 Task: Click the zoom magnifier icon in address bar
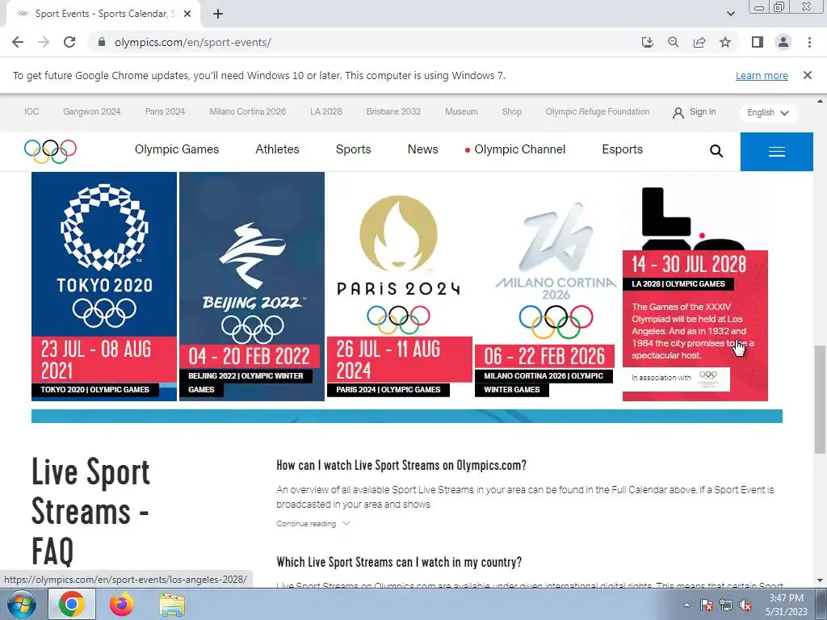[x=673, y=42]
